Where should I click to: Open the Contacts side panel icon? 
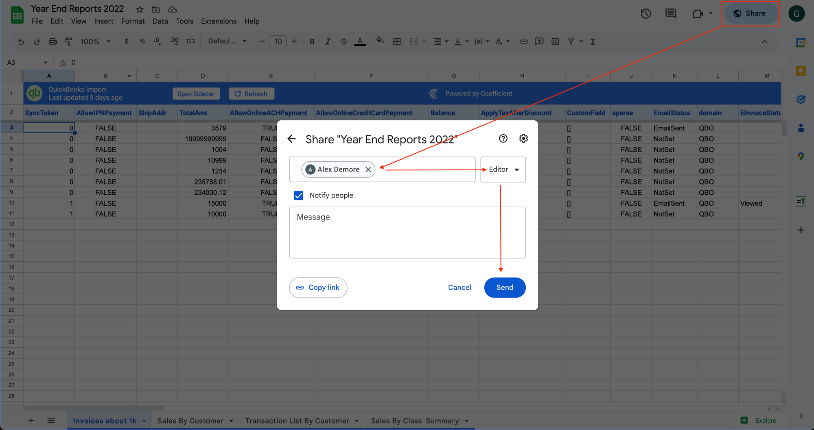point(801,128)
